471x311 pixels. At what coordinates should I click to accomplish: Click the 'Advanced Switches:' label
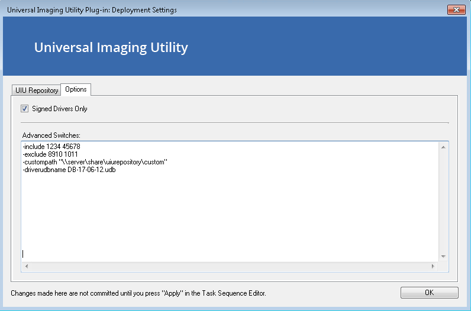51,135
